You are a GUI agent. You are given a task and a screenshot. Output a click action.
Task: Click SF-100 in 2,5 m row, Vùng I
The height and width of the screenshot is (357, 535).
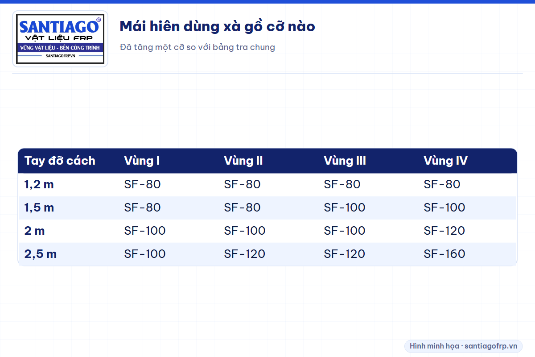145,254
